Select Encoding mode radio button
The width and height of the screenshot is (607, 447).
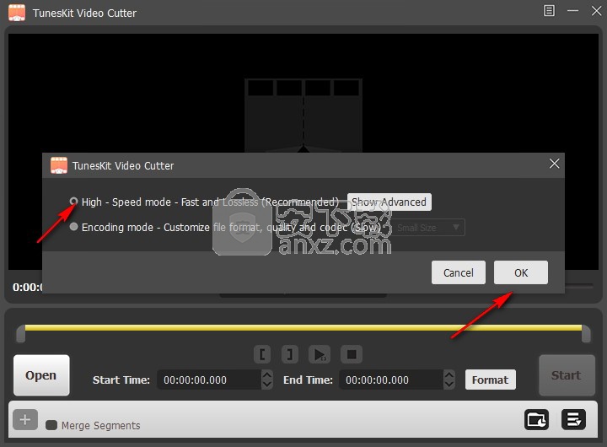point(73,227)
